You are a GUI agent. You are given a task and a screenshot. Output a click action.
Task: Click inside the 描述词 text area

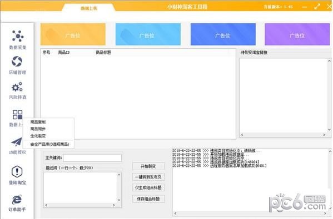(x=80, y=187)
